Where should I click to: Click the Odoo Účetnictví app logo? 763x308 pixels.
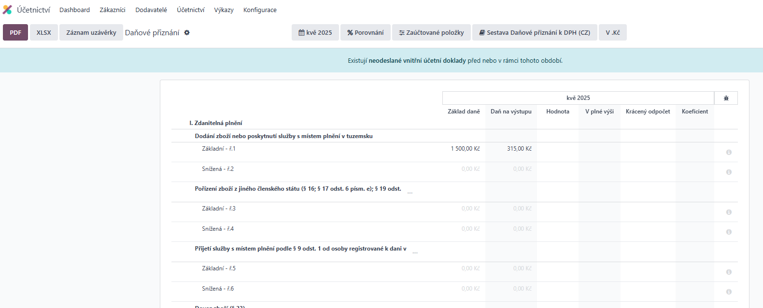pyautogui.click(x=7, y=10)
